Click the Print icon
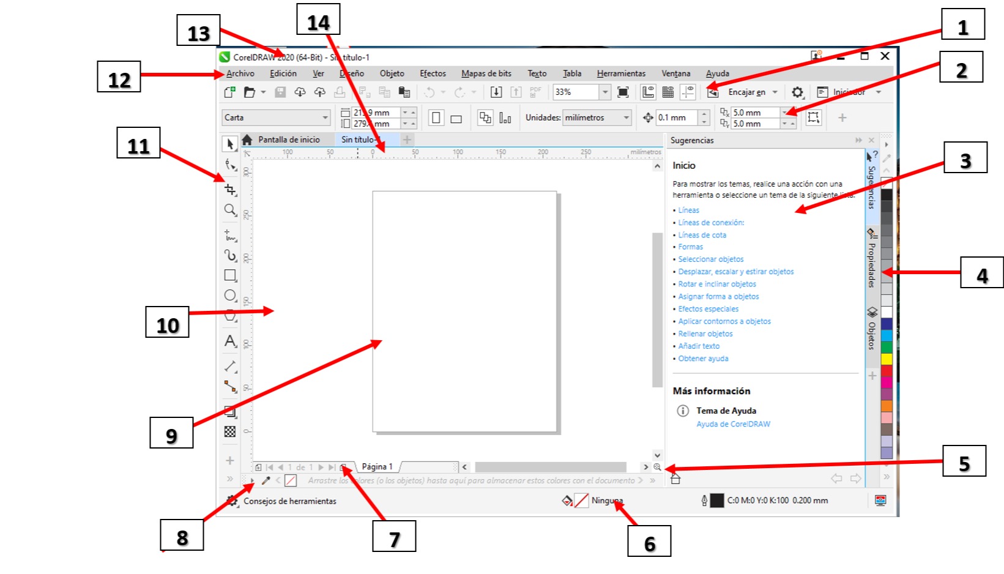Viewport: 1004px width, 574px height. click(340, 92)
